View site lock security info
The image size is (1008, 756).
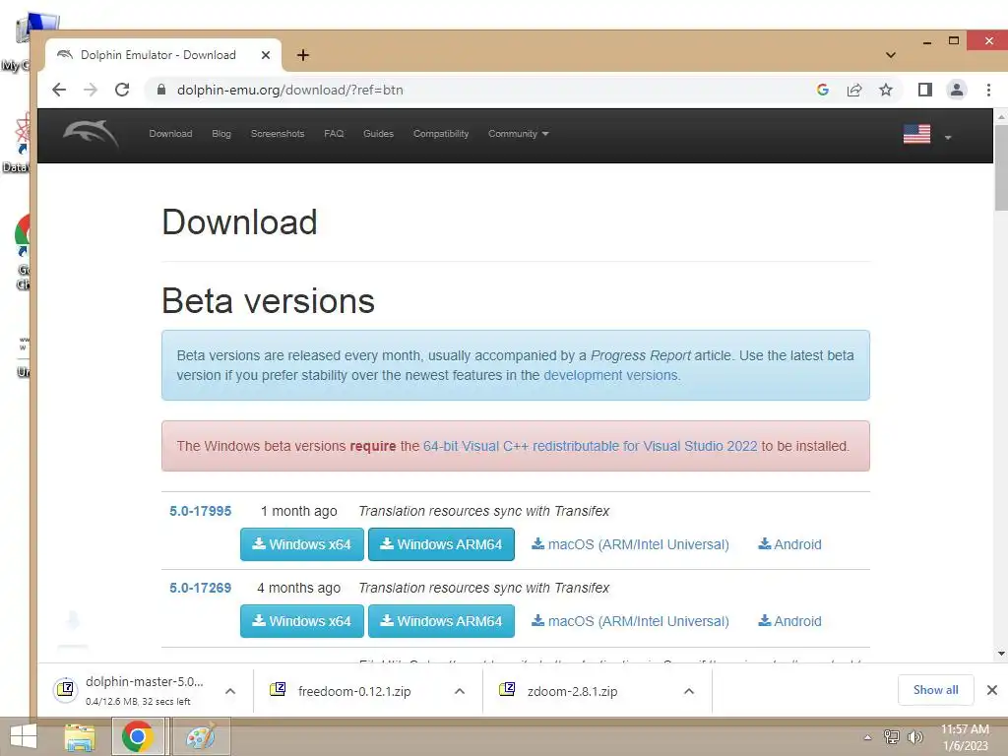(x=161, y=90)
